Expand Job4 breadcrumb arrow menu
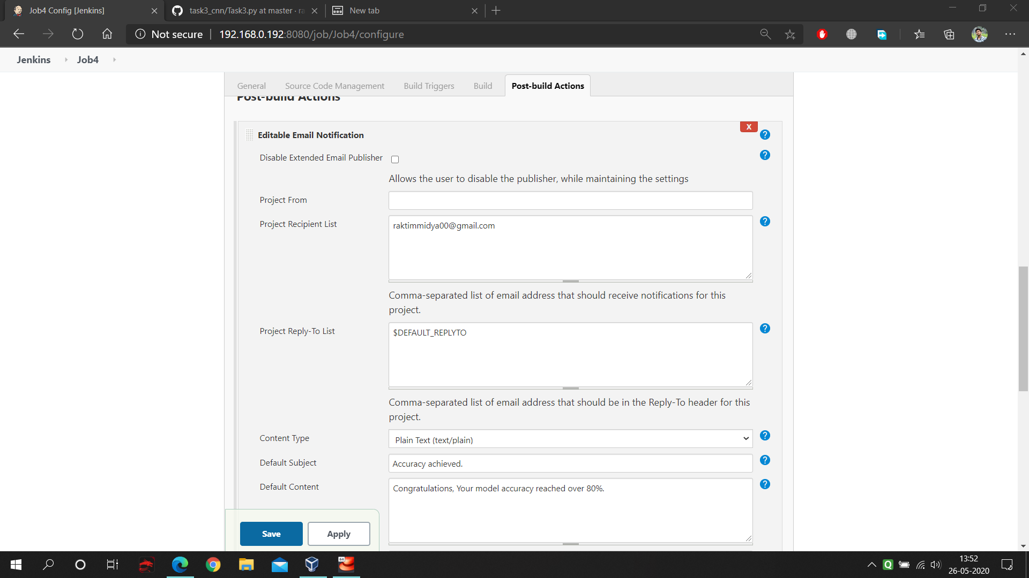Image resolution: width=1029 pixels, height=578 pixels. point(114,60)
